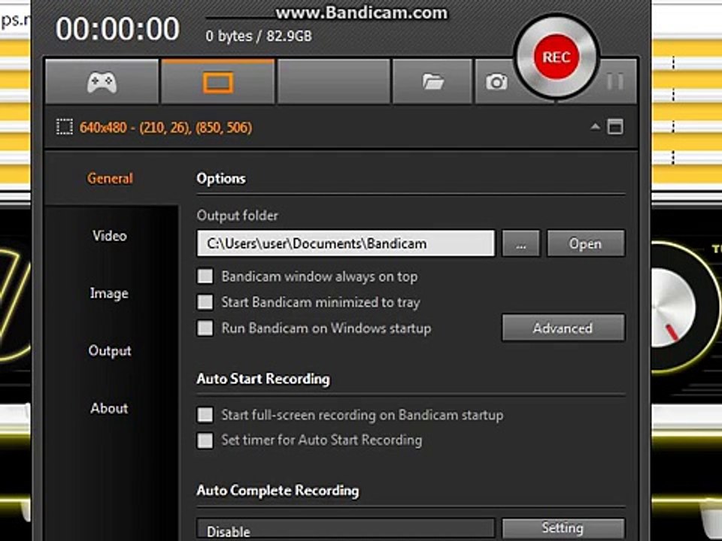Enable Set timer for Auto Start Recording

coord(205,440)
